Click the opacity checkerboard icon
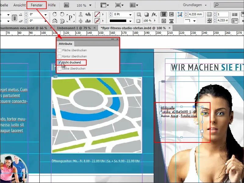 (138, 21)
